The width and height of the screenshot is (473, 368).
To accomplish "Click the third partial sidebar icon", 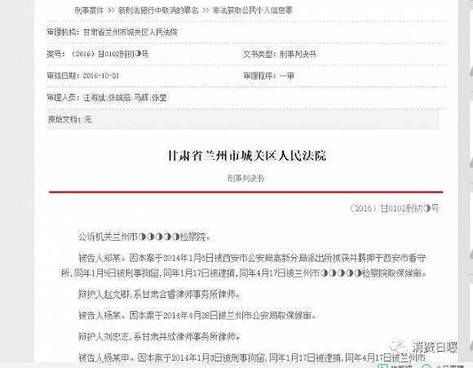I will pyautogui.click(x=471, y=251).
